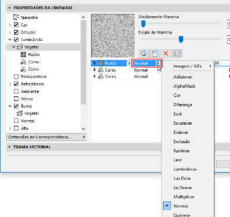Click the reorder arrows of the Ruído row
Screen dimensions: 230x217
(x=94, y=63)
